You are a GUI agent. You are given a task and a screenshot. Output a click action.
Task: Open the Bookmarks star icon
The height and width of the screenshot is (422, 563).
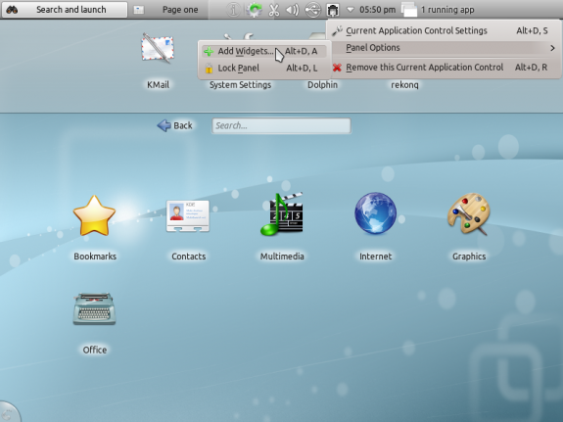94,215
